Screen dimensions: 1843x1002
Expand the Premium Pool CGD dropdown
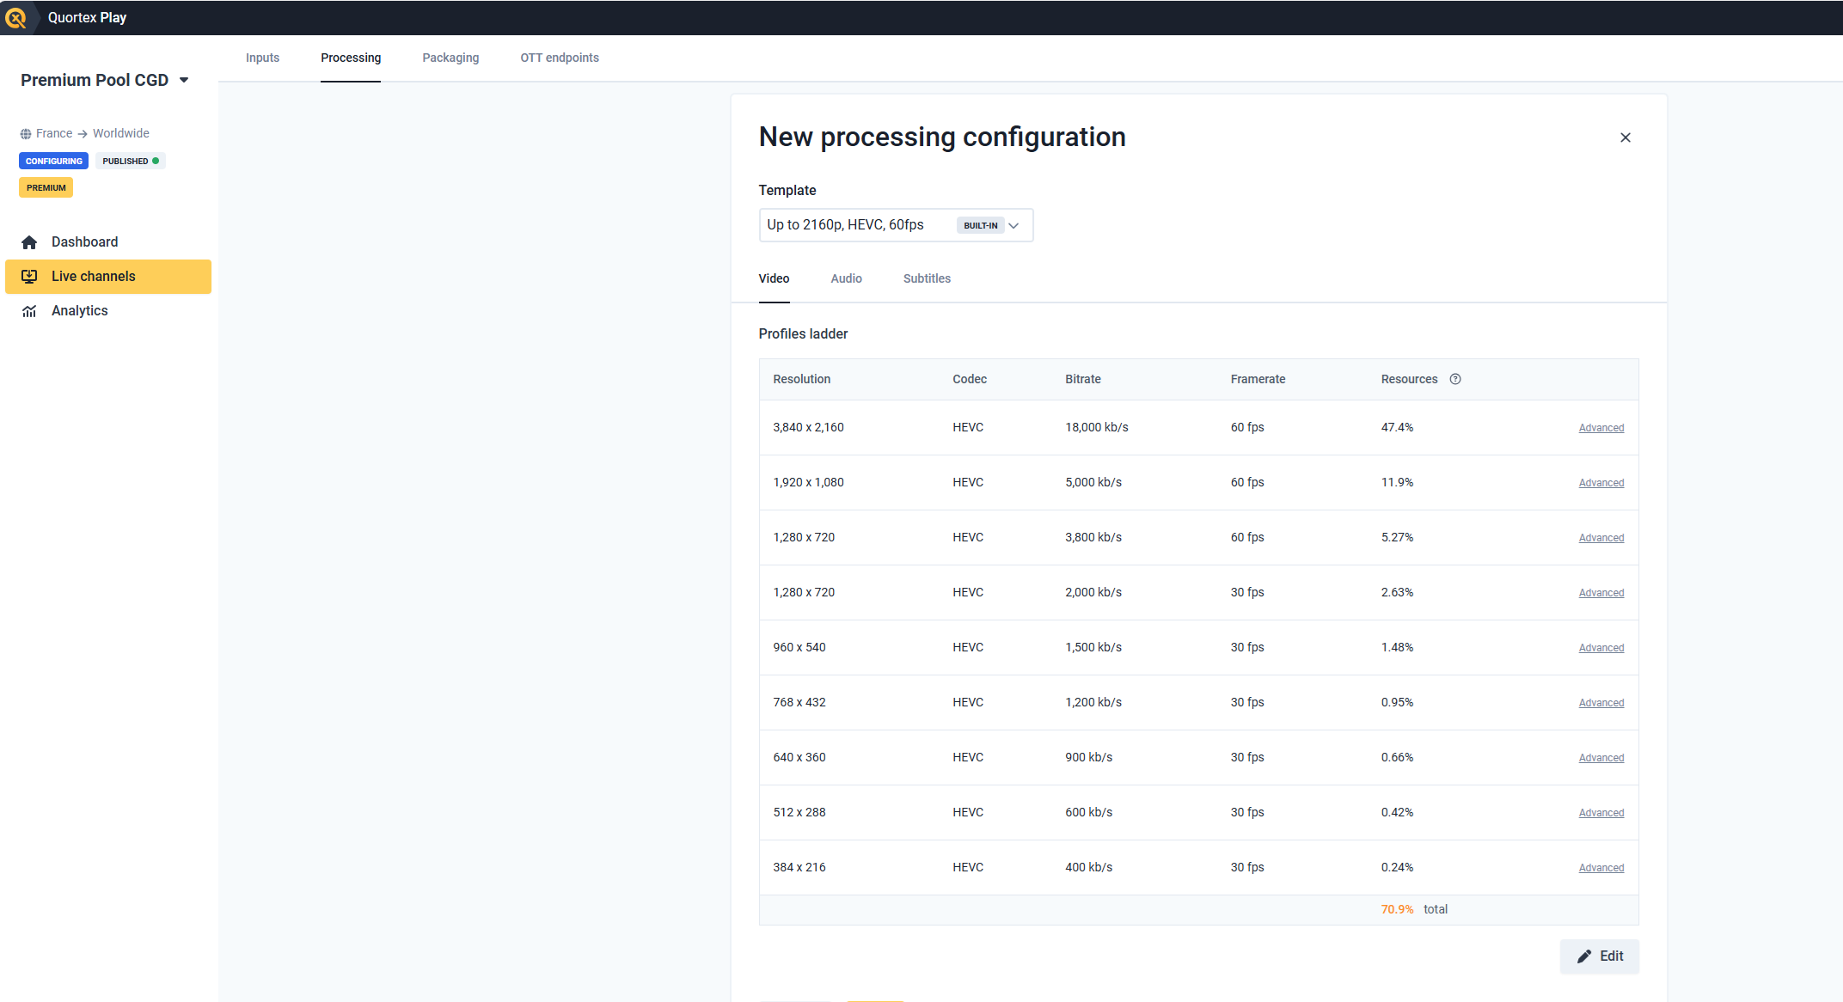(183, 80)
